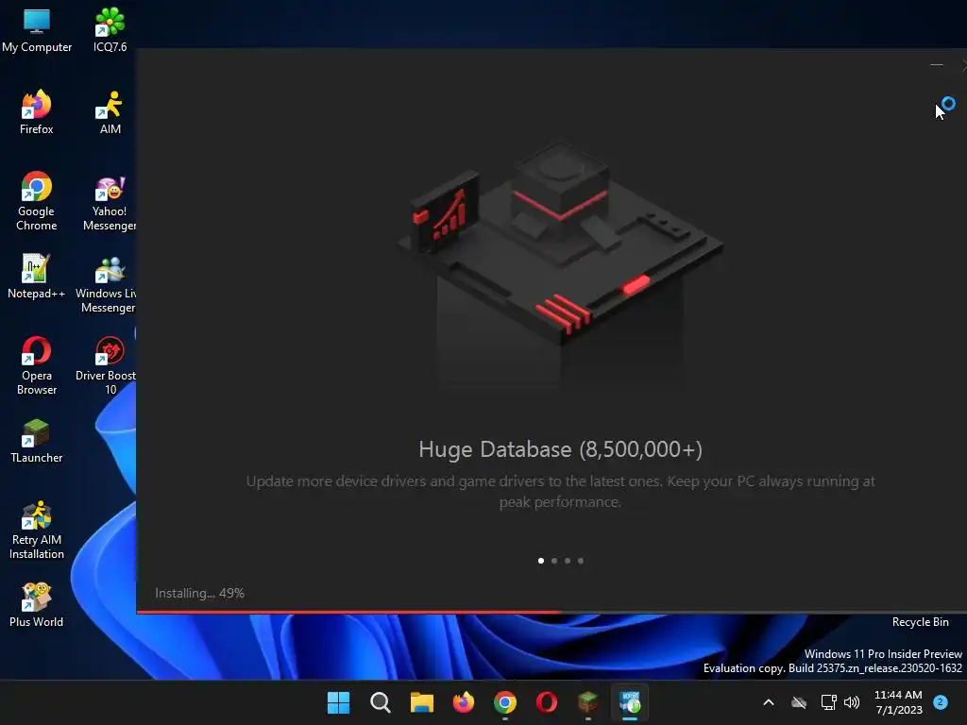Select fourth slide indicator dot
The width and height of the screenshot is (967, 725).
coord(581,561)
